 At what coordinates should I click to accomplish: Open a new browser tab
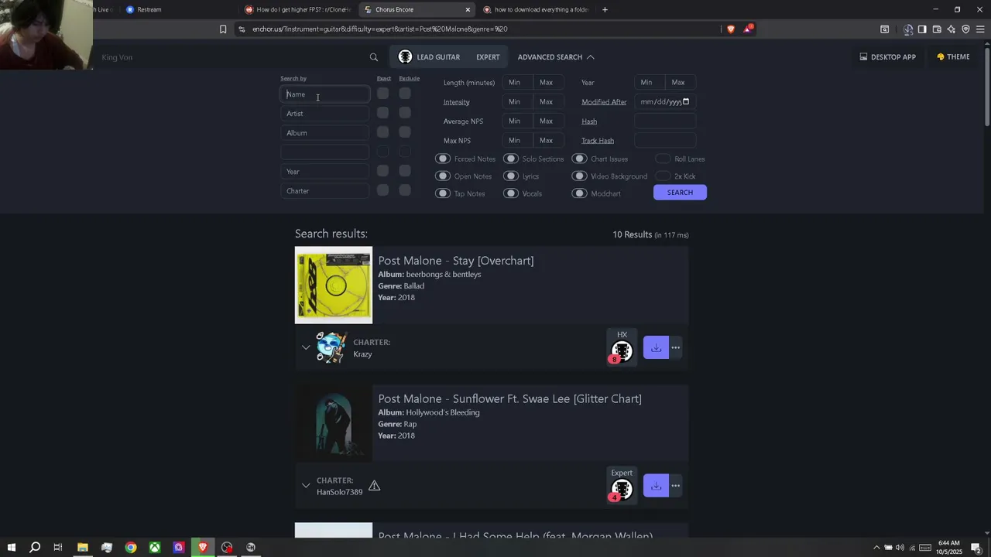[x=605, y=9]
